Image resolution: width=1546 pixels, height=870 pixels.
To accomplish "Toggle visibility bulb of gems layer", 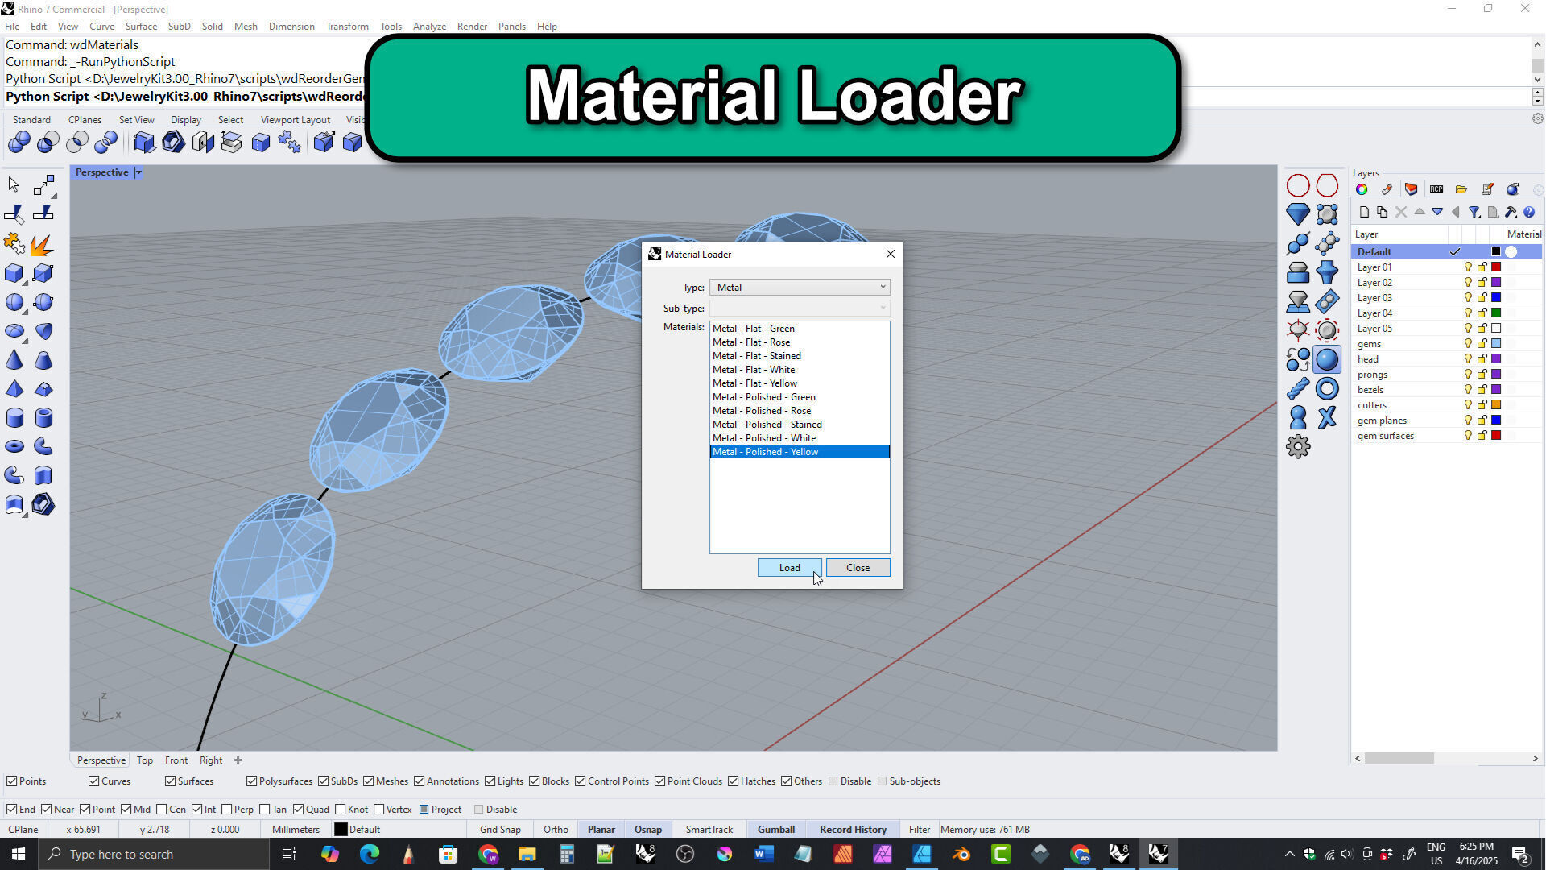I will point(1468,344).
